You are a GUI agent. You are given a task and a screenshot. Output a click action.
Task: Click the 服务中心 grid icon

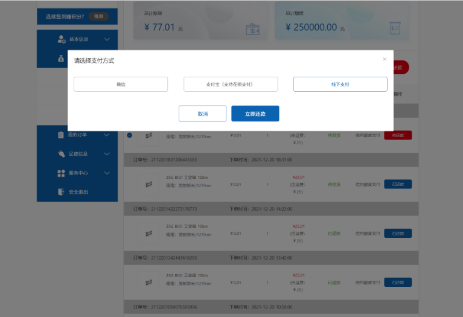click(x=61, y=173)
